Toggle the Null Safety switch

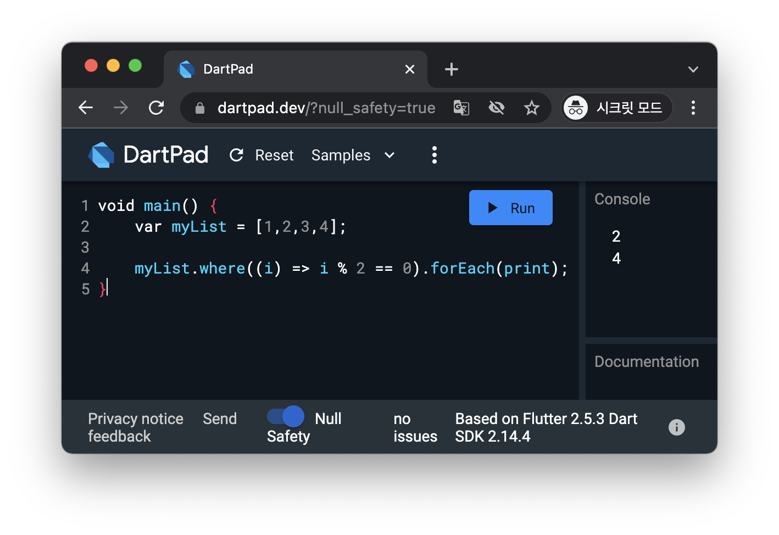coord(286,416)
